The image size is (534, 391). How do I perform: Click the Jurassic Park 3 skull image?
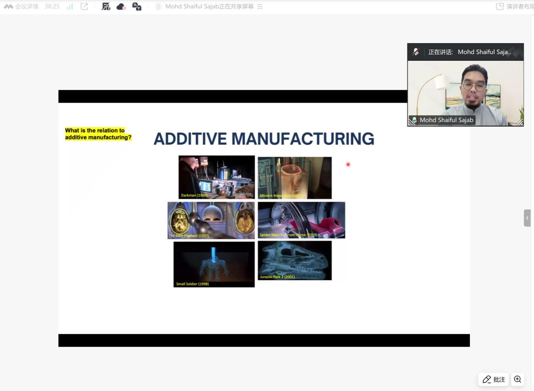coord(295,261)
